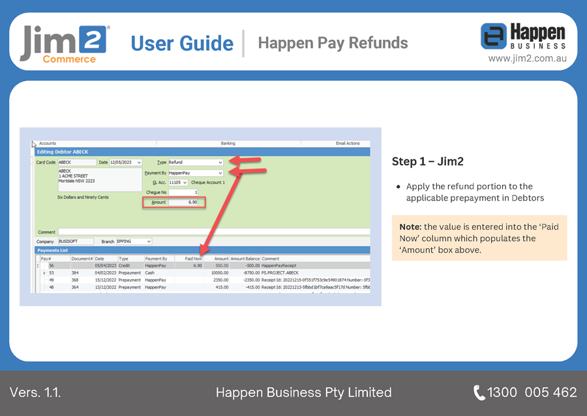The image size is (587, 416).
Task: Click the amount 10000.00 in row 53
Action: click(219, 273)
